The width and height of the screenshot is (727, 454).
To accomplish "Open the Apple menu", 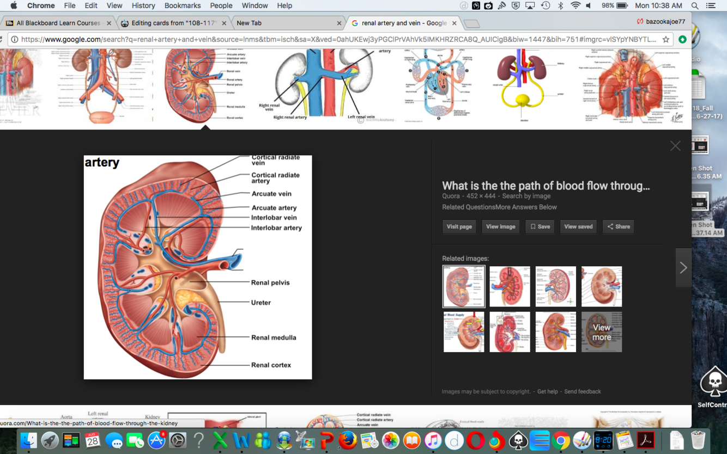I will [13, 5].
